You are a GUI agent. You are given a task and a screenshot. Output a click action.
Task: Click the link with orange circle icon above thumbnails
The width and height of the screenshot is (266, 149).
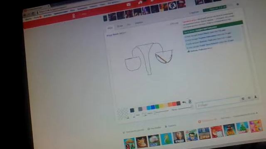(208, 120)
